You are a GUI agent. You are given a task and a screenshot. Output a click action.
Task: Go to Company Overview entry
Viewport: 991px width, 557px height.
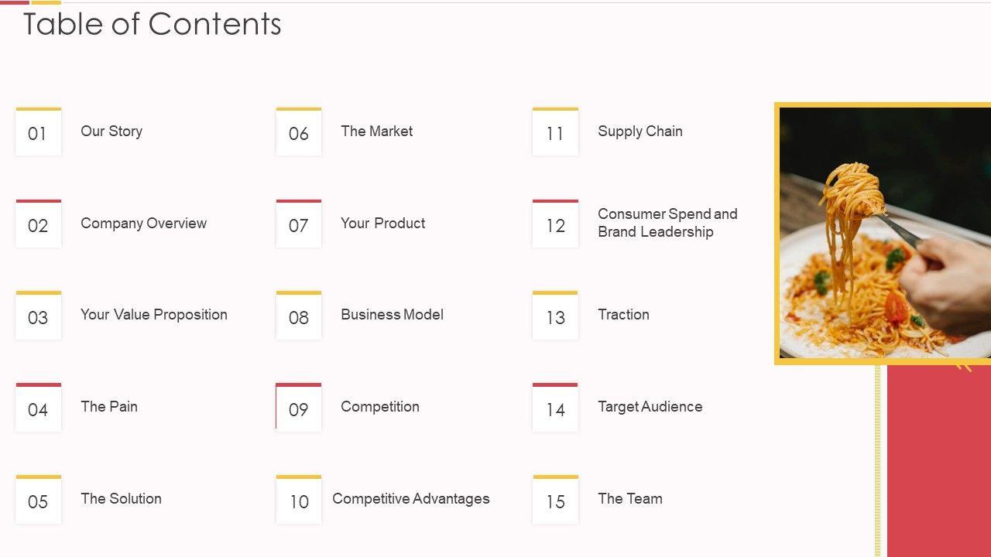143,224
